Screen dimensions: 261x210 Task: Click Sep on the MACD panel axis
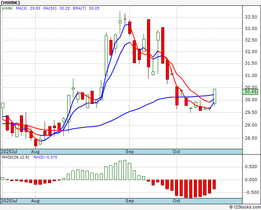129,201
